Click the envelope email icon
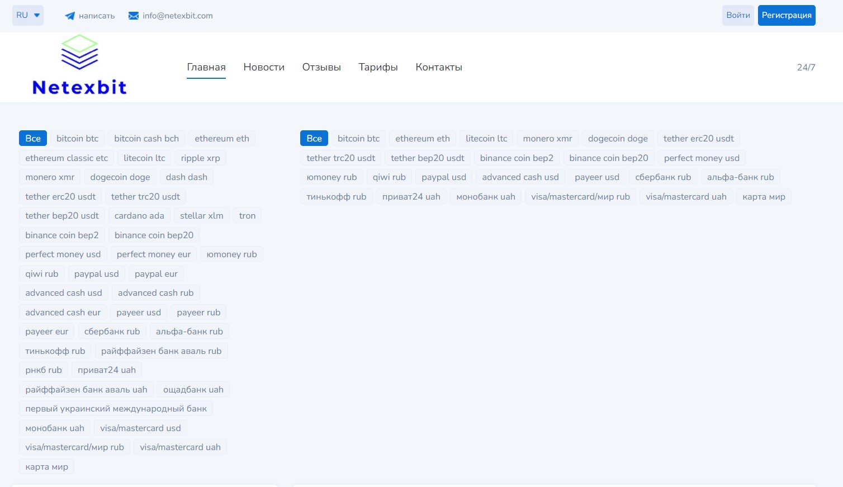This screenshot has width=843, height=487. pos(134,16)
